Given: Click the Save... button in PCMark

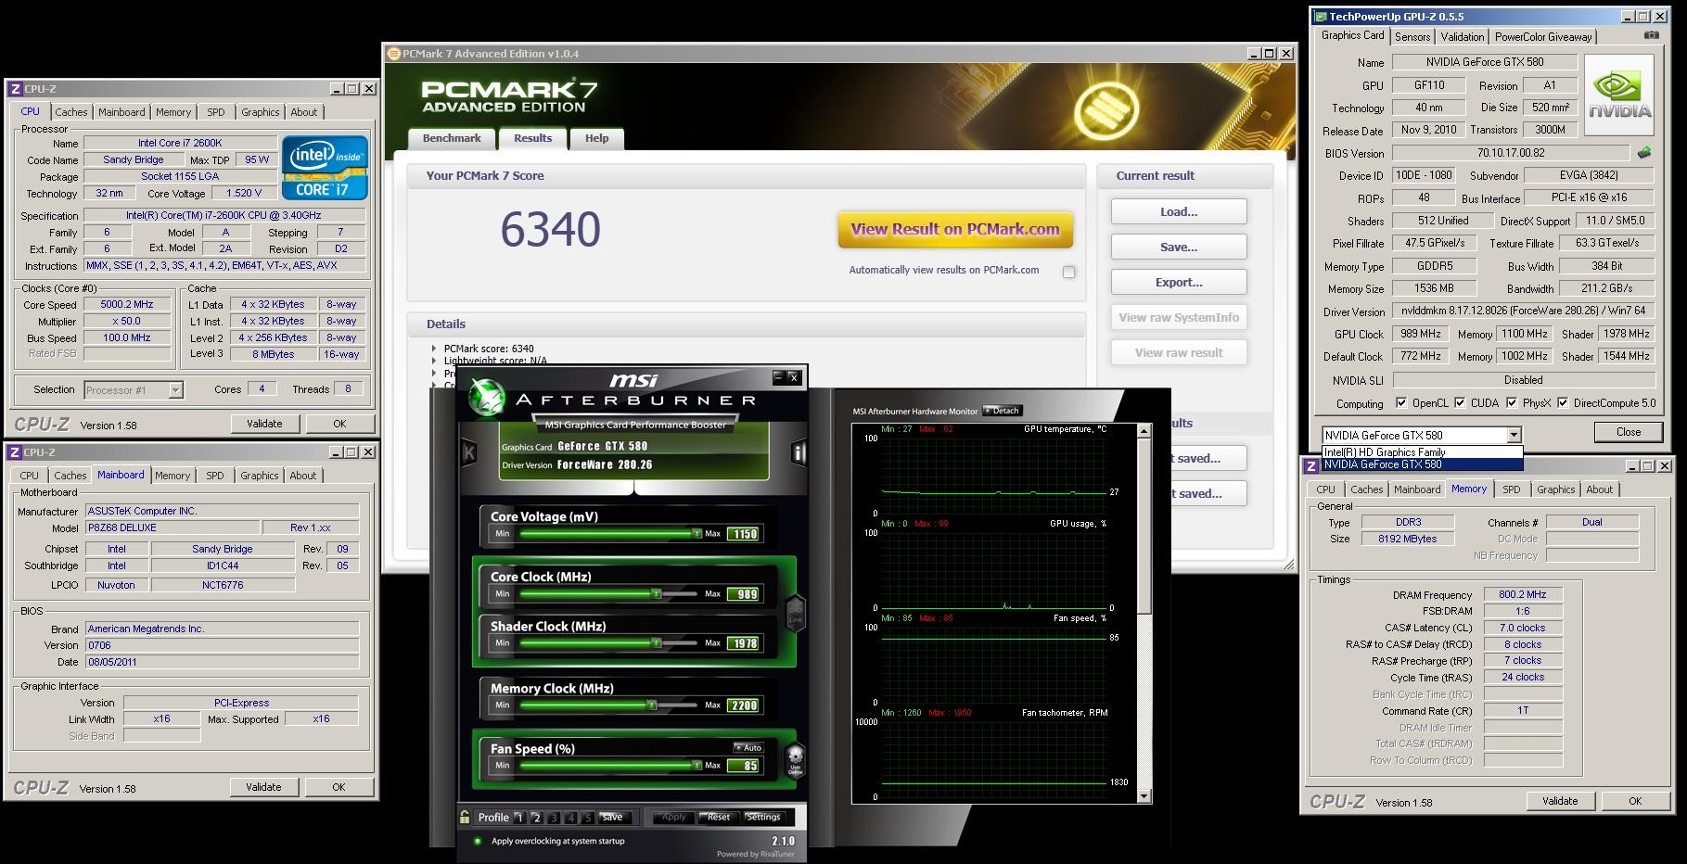Looking at the screenshot, I should click(x=1179, y=247).
